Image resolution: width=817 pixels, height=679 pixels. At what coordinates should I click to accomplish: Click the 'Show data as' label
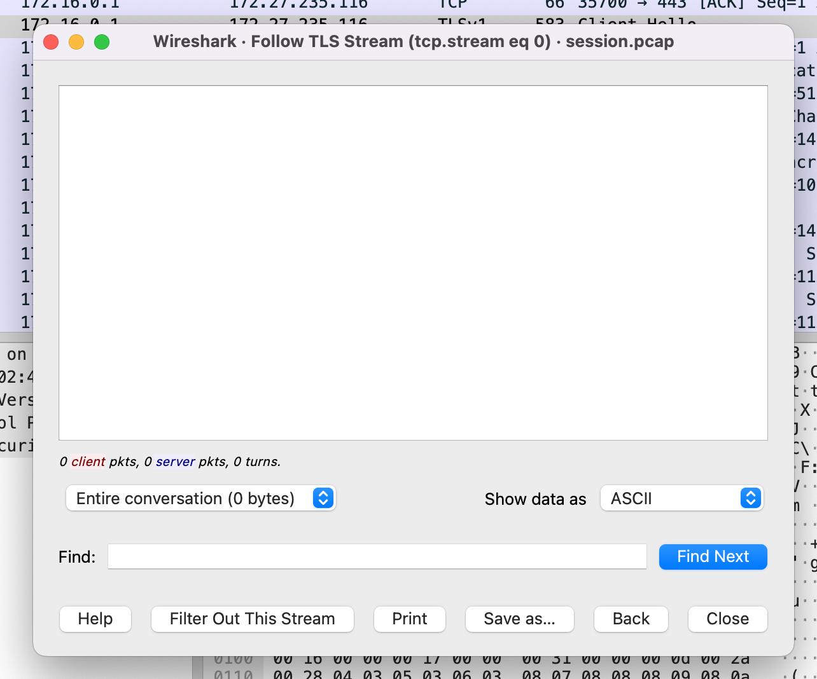point(535,499)
